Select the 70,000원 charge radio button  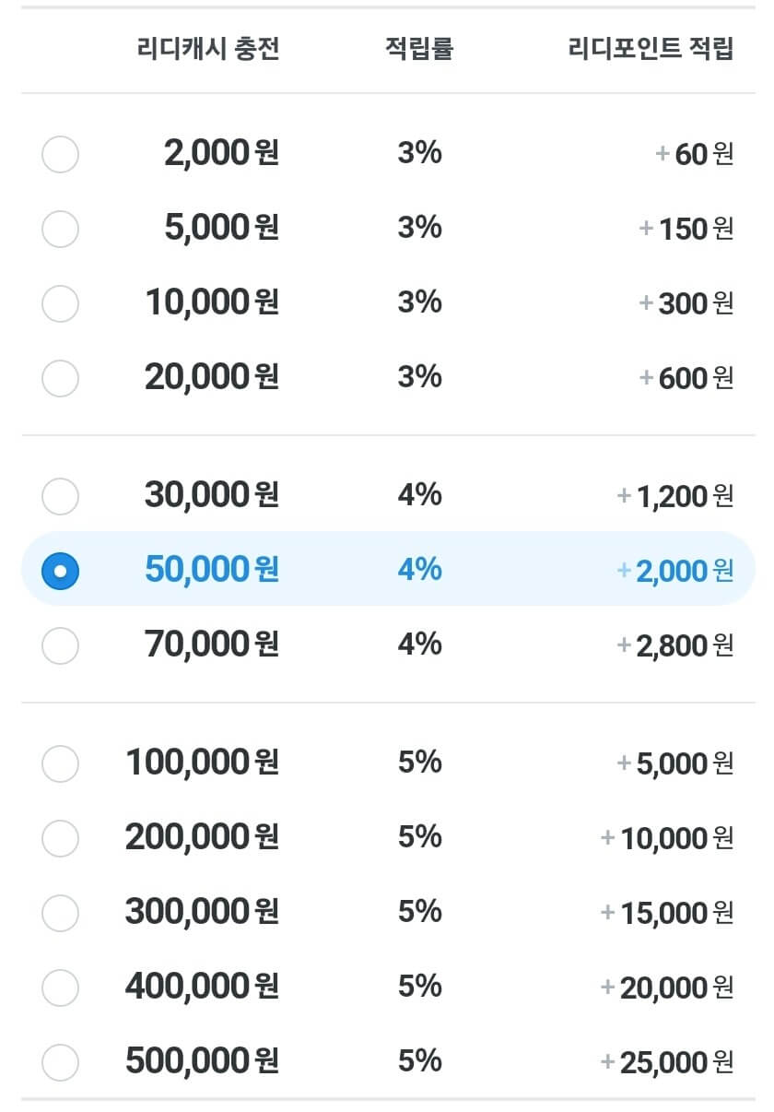pos(61,645)
